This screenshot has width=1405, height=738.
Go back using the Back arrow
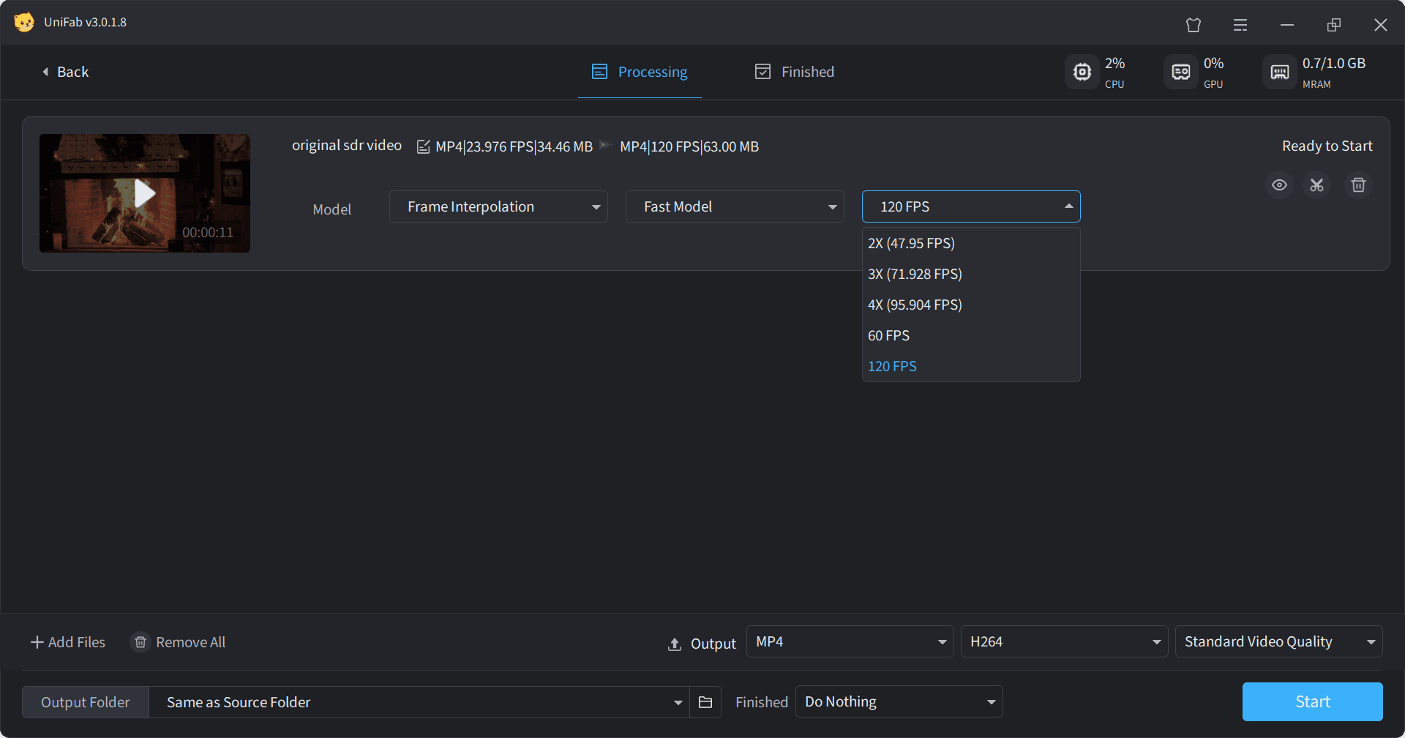[65, 72]
